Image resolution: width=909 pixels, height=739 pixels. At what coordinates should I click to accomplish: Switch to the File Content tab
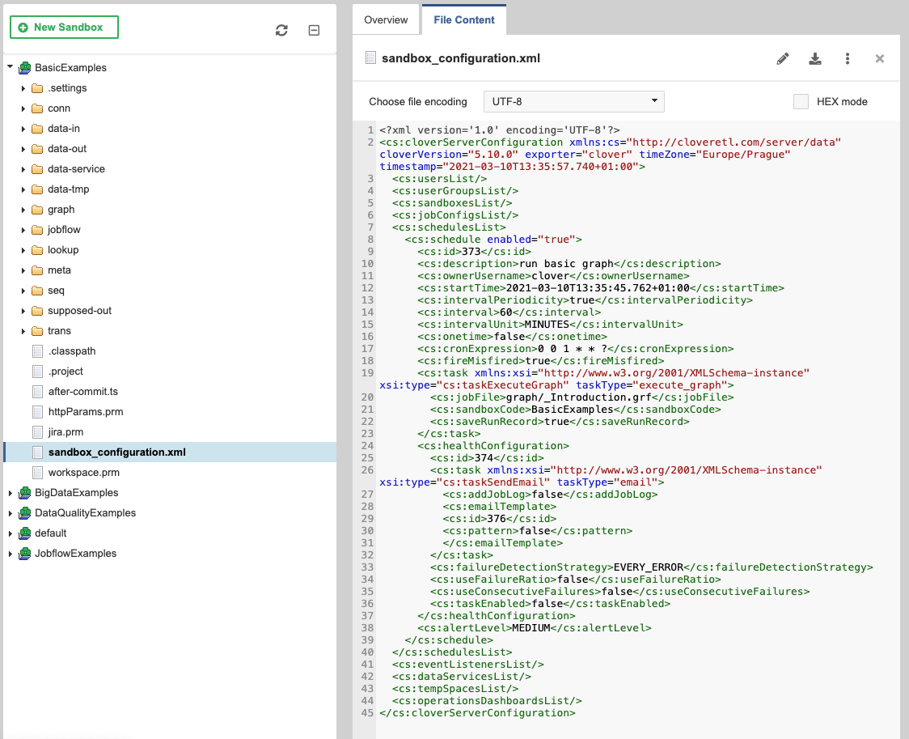point(463,19)
